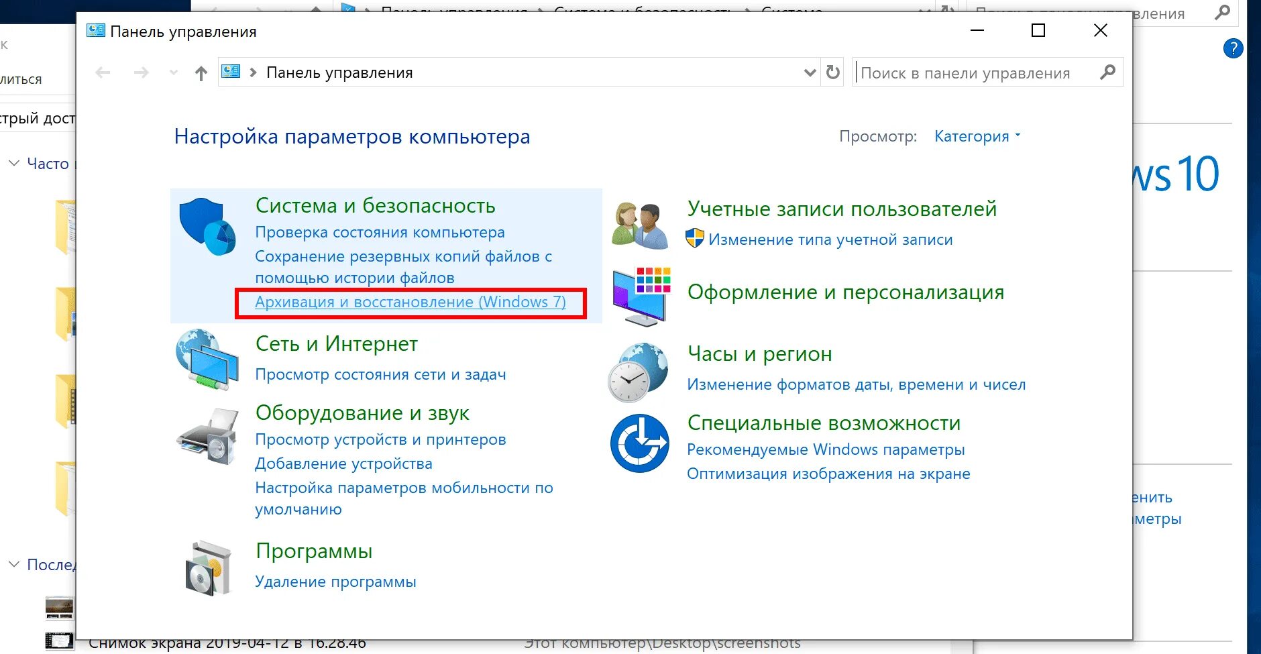Click the Network and Internet globe icon

click(x=207, y=359)
